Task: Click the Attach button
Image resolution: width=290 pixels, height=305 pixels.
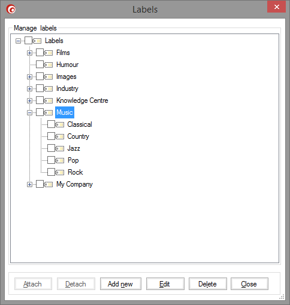Action: click(x=33, y=284)
